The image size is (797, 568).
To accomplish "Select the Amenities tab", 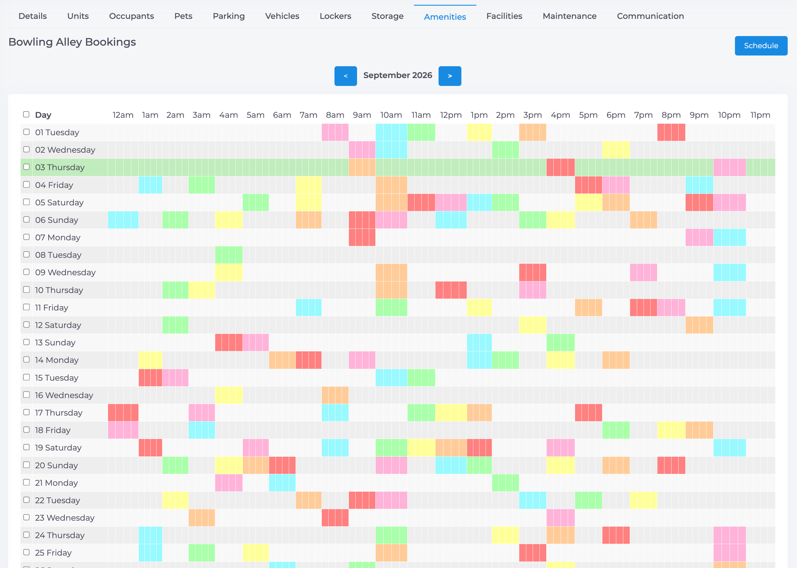I will (x=445, y=17).
